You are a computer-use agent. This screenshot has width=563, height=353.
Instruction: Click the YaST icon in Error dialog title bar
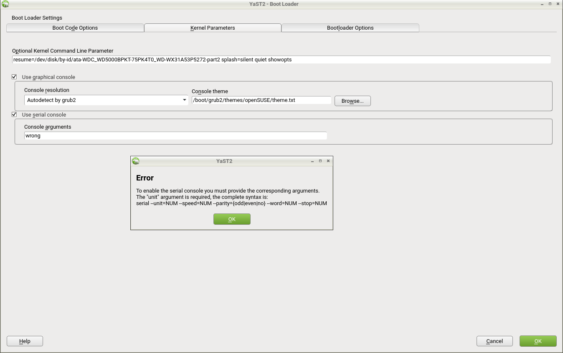(135, 161)
